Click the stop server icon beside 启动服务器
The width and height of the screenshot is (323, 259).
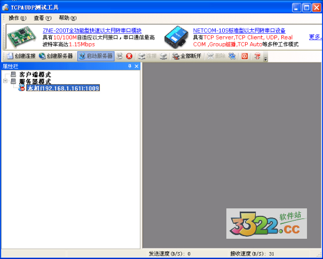(119, 56)
